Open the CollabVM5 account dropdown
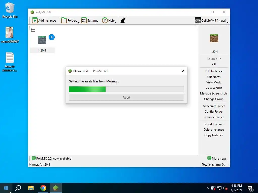Image resolution: width=258 pixels, height=193 pixels. tap(211, 21)
